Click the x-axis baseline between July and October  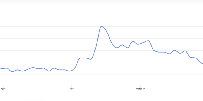[x=106, y=86]
